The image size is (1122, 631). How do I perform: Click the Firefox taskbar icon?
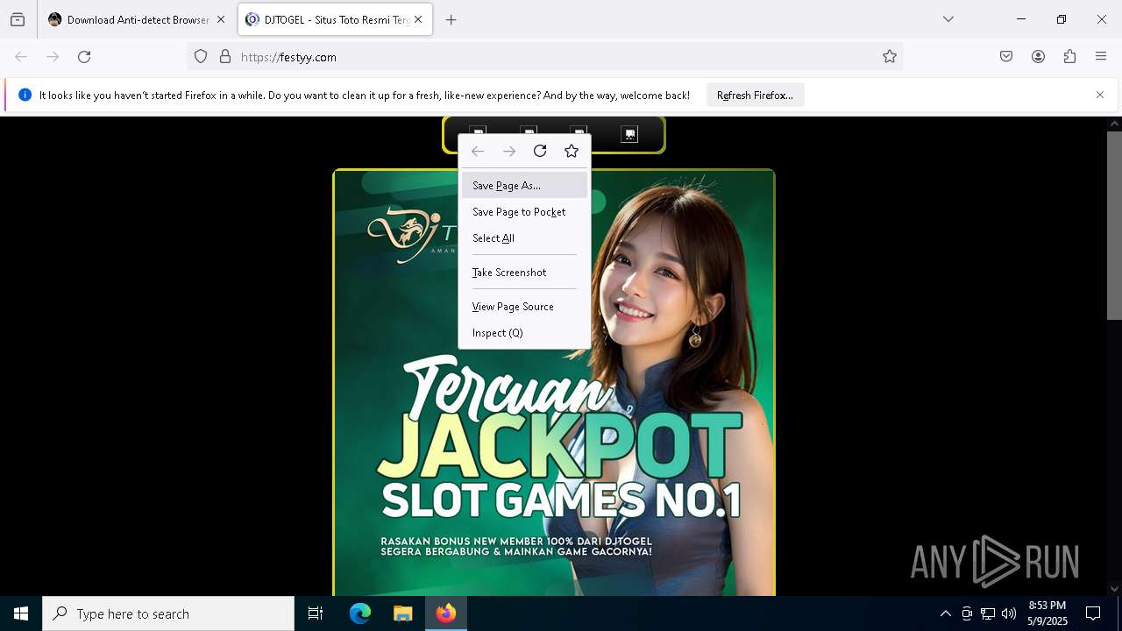click(x=445, y=613)
